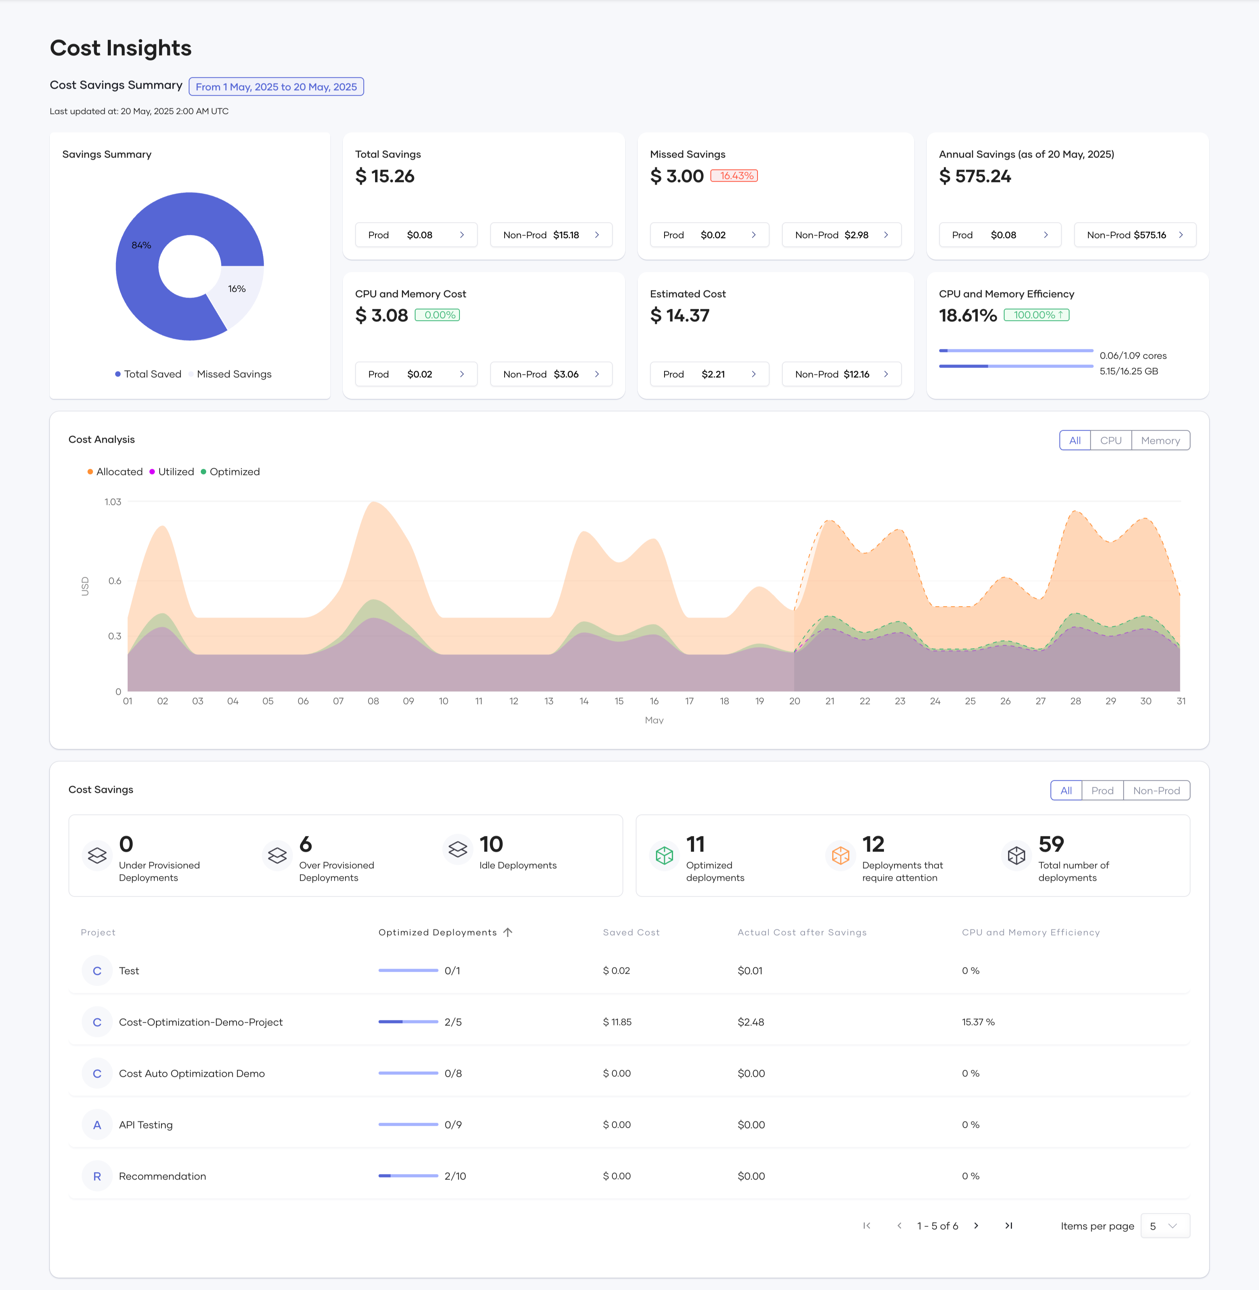The height and width of the screenshot is (1290, 1259).
Task: Click the Recommendation project avatar icon
Action: coord(97,1176)
